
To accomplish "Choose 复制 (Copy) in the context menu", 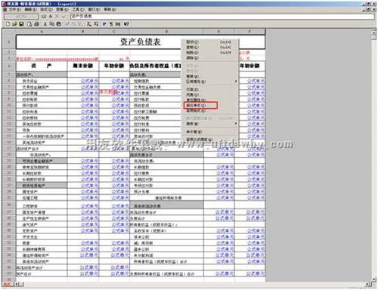I will click(209, 48).
